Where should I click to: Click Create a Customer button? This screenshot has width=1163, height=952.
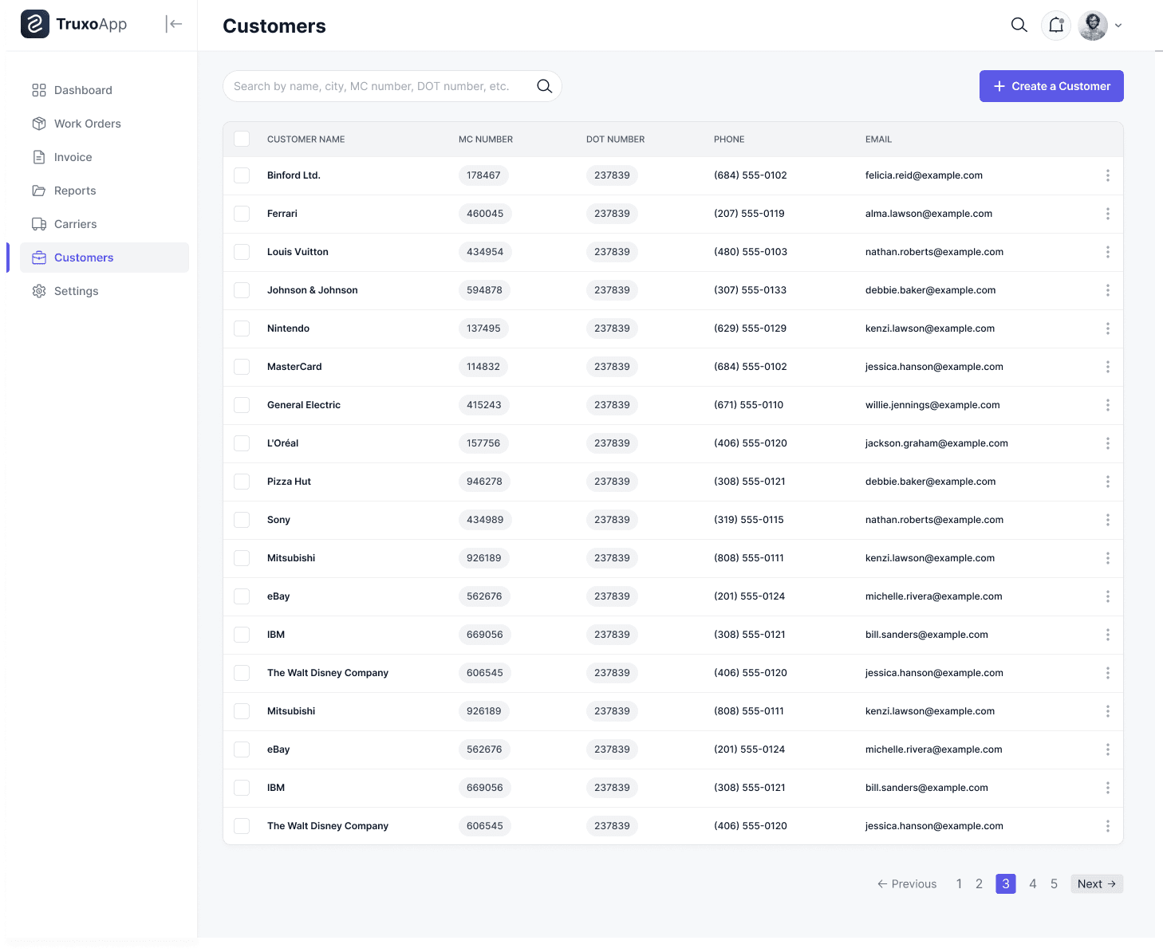pyautogui.click(x=1051, y=86)
